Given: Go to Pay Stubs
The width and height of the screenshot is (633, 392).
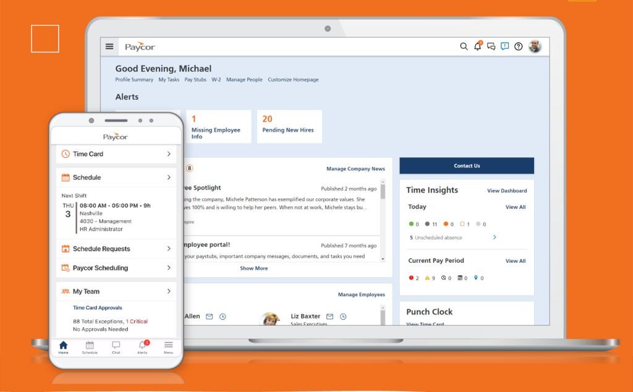Looking at the screenshot, I should point(195,80).
